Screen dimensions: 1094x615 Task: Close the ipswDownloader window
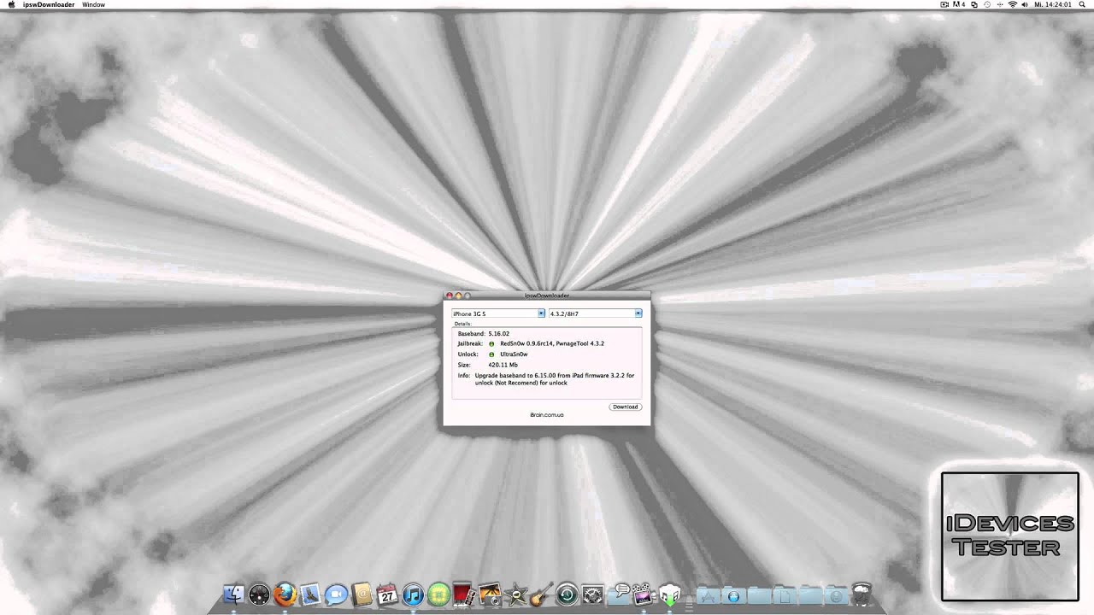point(450,296)
